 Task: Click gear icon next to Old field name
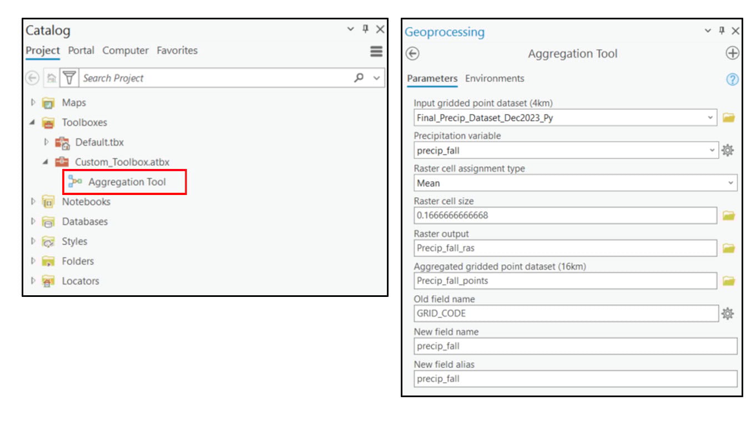728,314
